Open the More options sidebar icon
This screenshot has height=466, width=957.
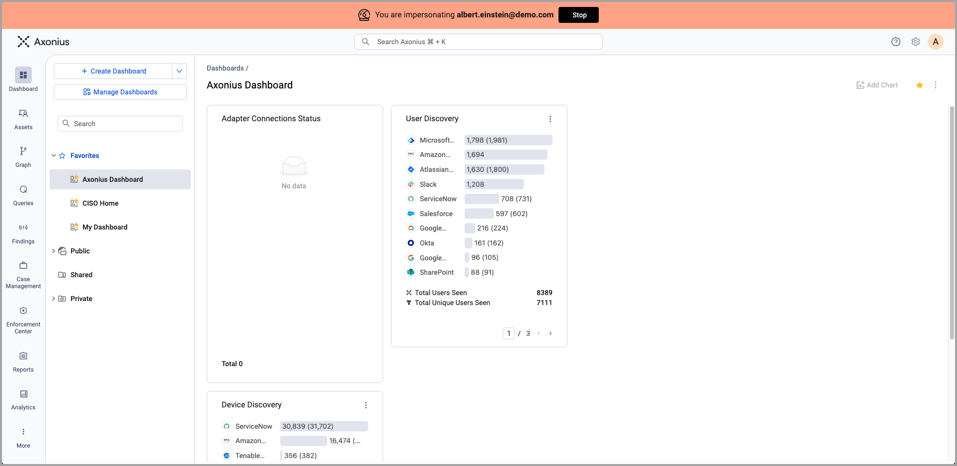(23, 432)
